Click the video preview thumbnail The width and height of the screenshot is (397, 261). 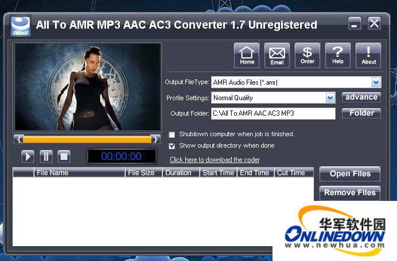87,87
